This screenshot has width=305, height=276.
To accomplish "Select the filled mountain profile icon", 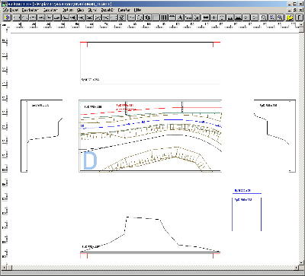I will [238, 17].
